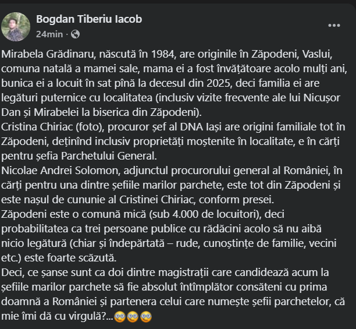Open Bogdan Tiberiu Iacob's profile picture
The image size is (356, 329).
16,26
